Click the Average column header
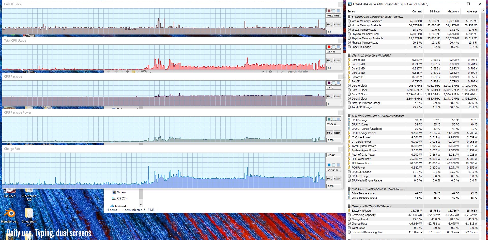 tap(472, 11)
